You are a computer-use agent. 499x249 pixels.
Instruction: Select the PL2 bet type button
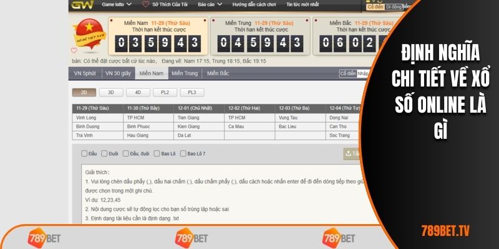[165, 92]
